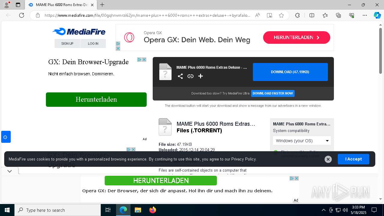This screenshot has width=384, height=216.
Task: Open Edge Settings and more menu
Action: pos(365,15)
